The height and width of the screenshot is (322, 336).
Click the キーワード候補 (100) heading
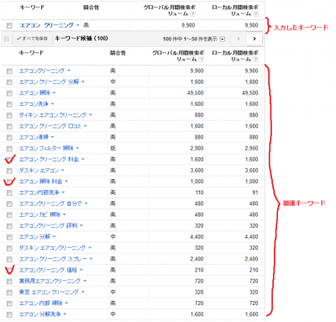coord(81,39)
